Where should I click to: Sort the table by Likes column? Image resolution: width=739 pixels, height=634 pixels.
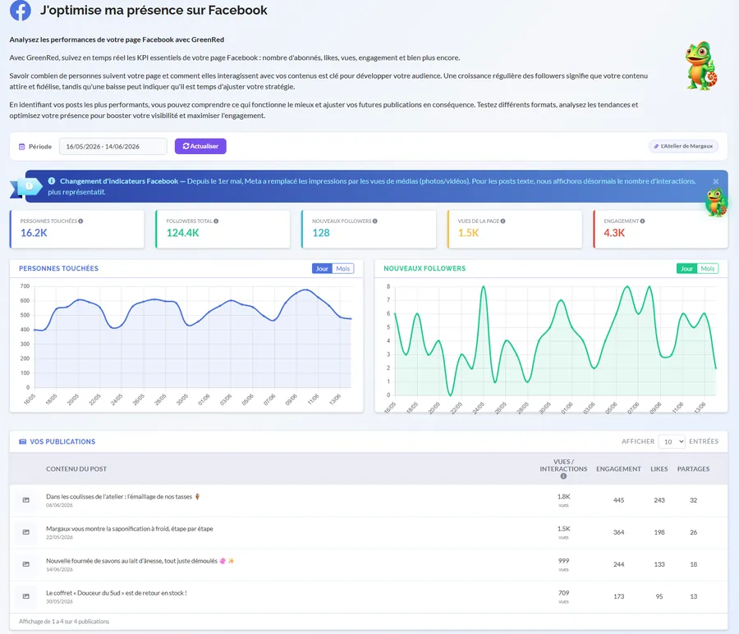click(x=659, y=469)
